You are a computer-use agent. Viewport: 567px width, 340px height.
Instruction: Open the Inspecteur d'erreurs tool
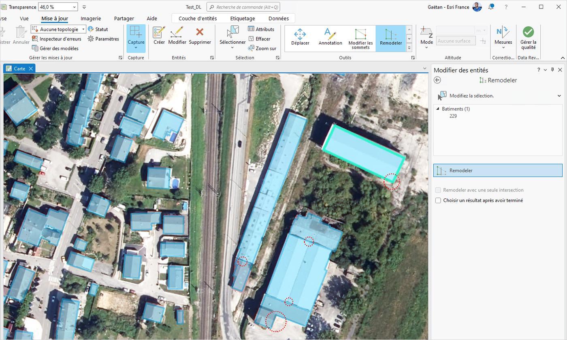[57, 39]
